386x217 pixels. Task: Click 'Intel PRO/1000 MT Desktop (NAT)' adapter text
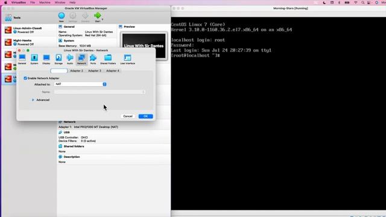click(96, 127)
